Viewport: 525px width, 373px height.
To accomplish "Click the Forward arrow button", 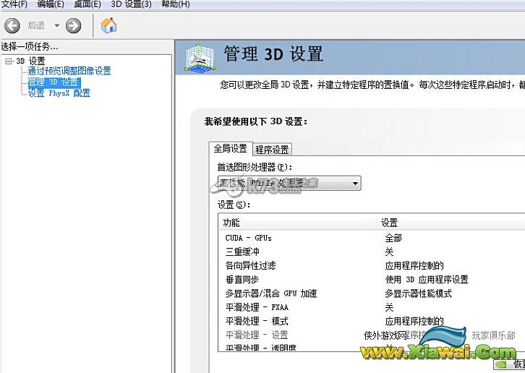I will tap(73, 25).
